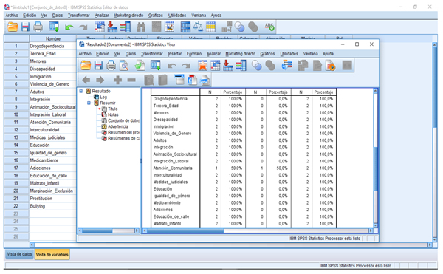443x274 pixels.
Task: Collapse the Resultado tree root node
Action: 80,91
